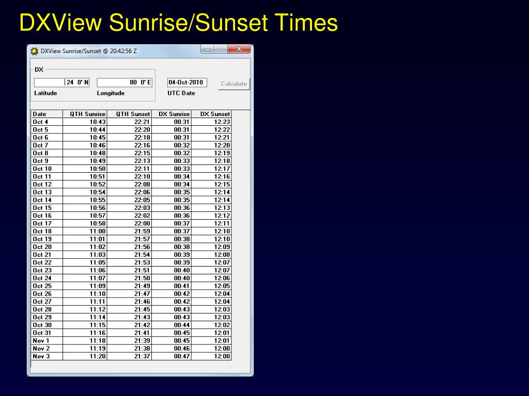Select the Oct 26 date cell
This screenshot has height=396, width=529.
pyautogui.click(x=47, y=293)
